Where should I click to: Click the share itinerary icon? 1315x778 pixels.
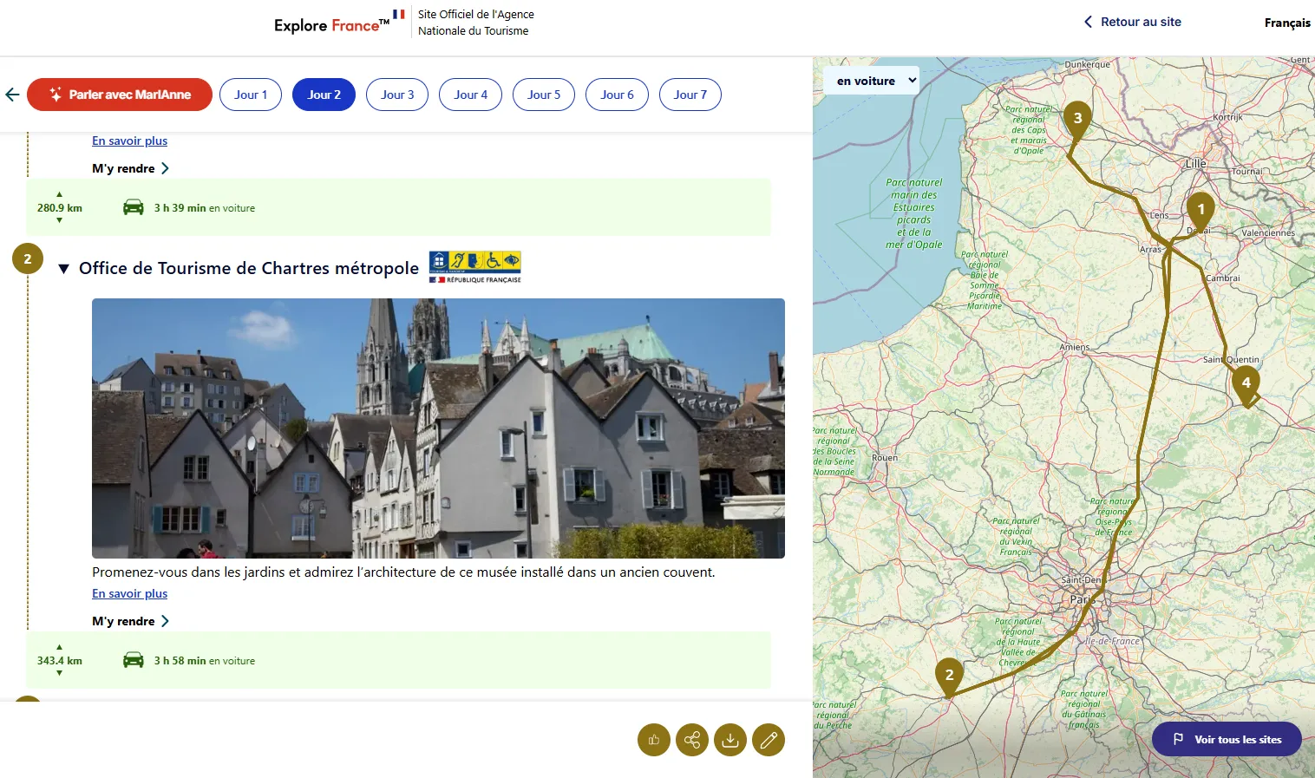point(692,740)
